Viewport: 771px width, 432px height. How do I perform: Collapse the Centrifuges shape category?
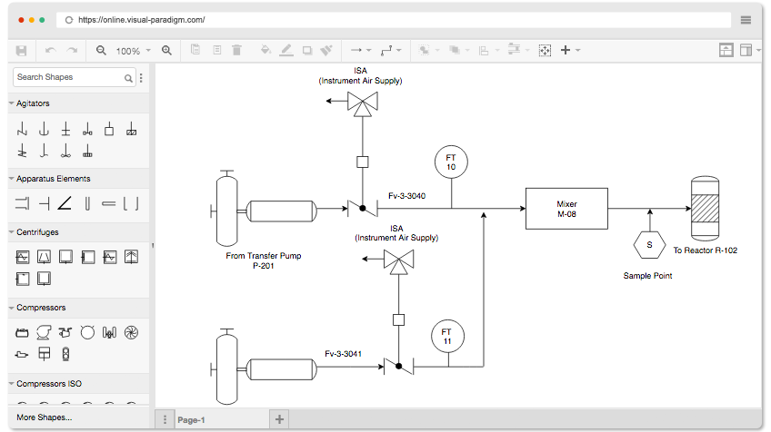pyautogui.click(x=79, y=232)
